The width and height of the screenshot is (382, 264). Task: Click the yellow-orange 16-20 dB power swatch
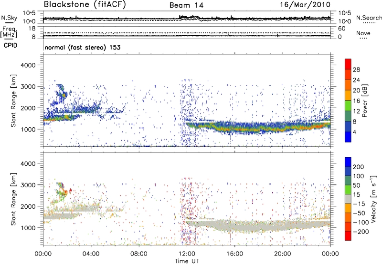point(348,95)
